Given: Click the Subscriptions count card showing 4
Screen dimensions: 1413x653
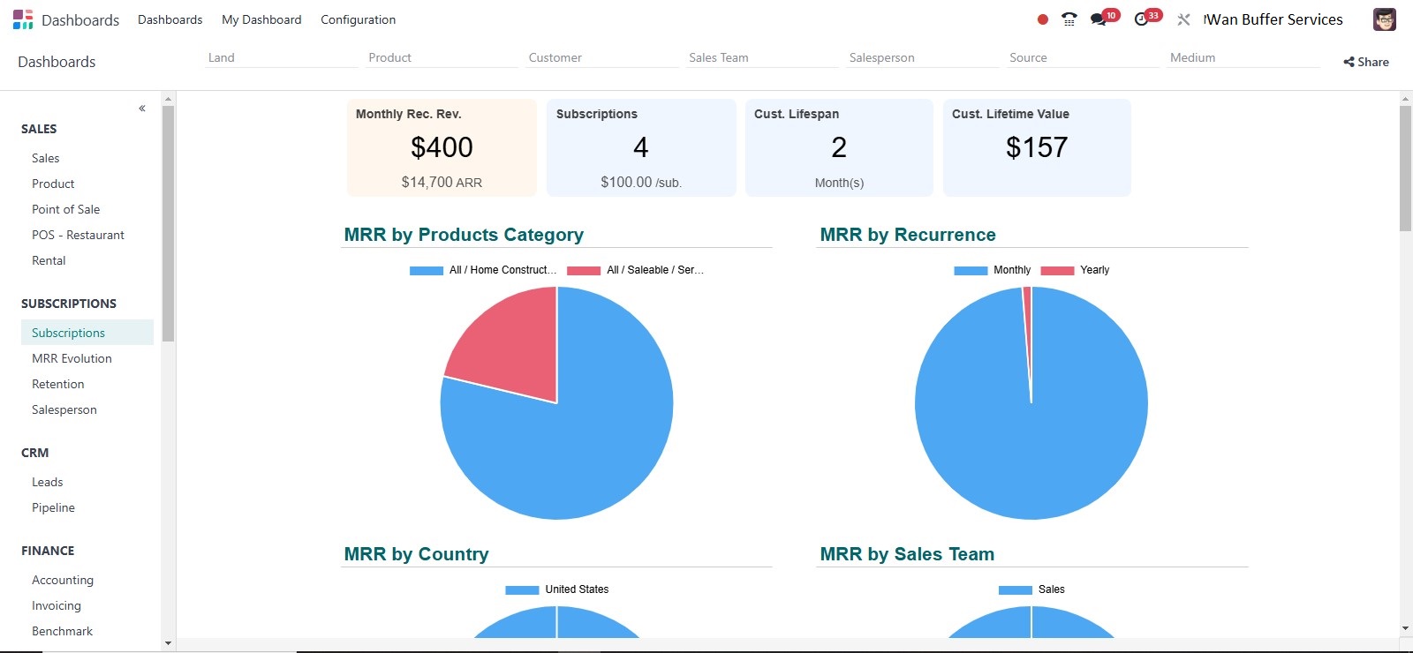Looking at the screenshot, I should [x=641, y=147].
